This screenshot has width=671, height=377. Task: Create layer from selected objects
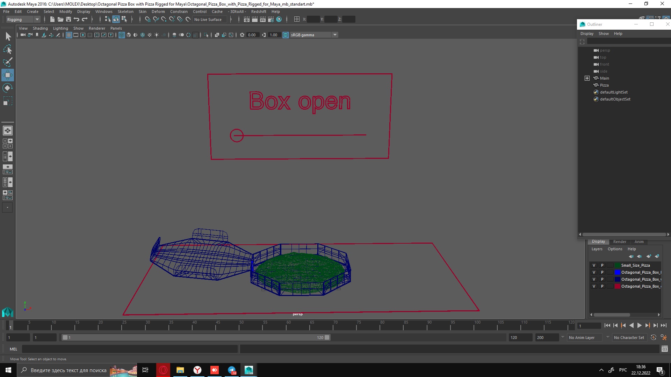point(657,256)
